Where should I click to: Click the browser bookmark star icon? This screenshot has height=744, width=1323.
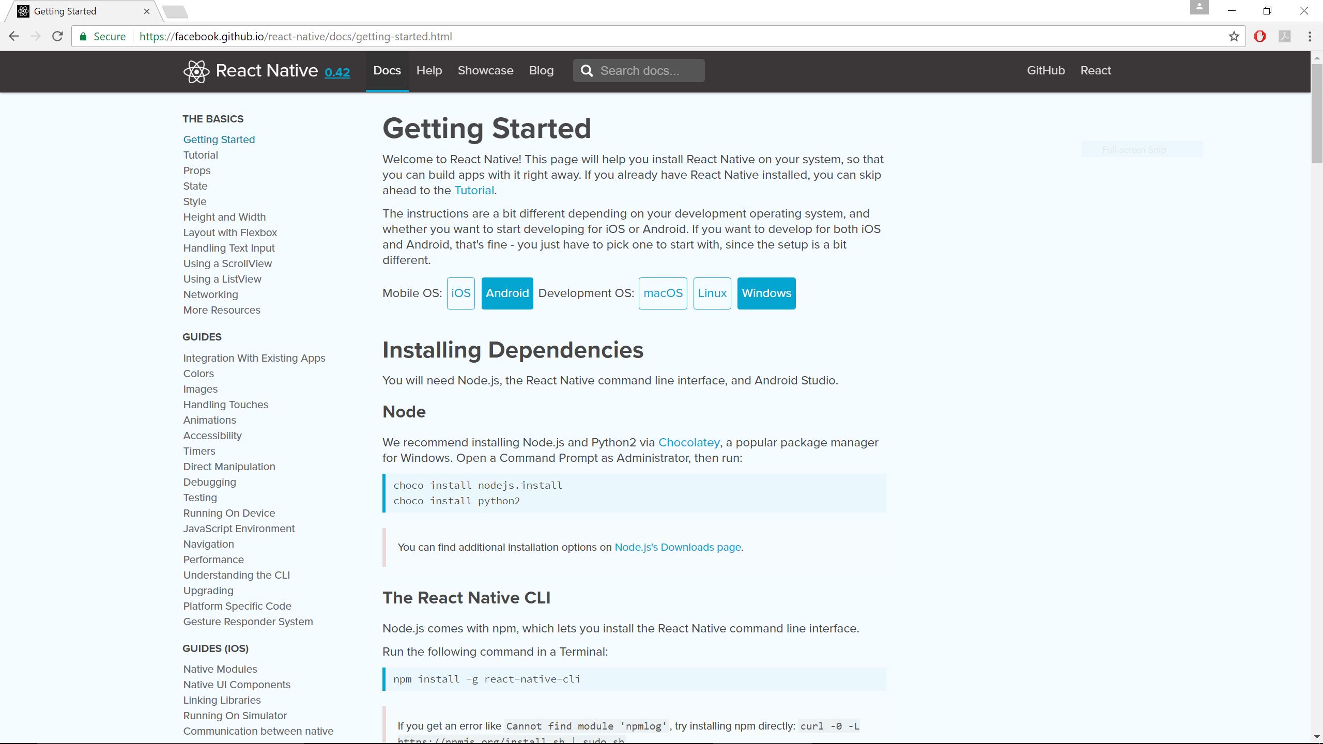(x=1234, y=36)
